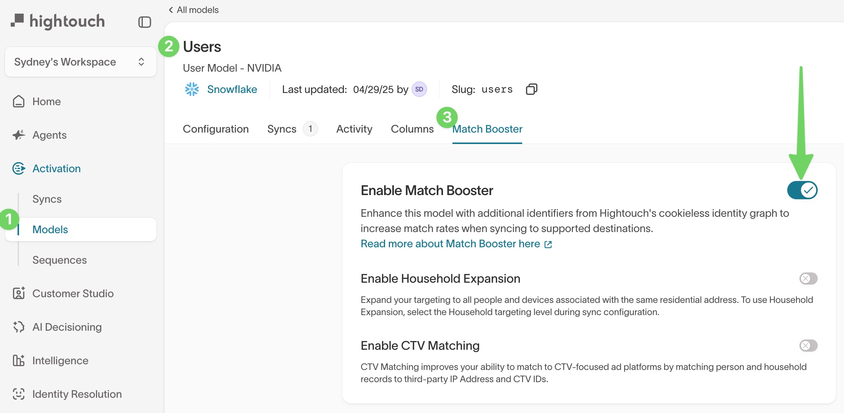
Task: Follow the Read more about Match Booster link
Action: click(451, 243)
